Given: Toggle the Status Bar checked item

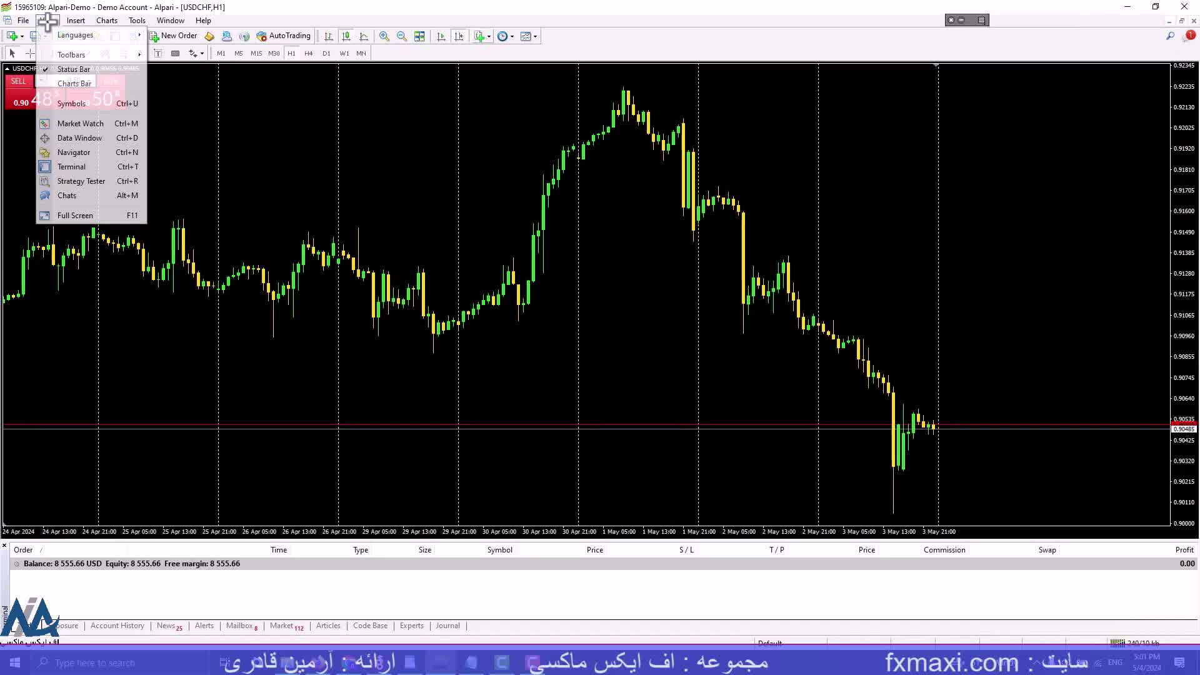Looking at the screenshot, I should 74,69.
